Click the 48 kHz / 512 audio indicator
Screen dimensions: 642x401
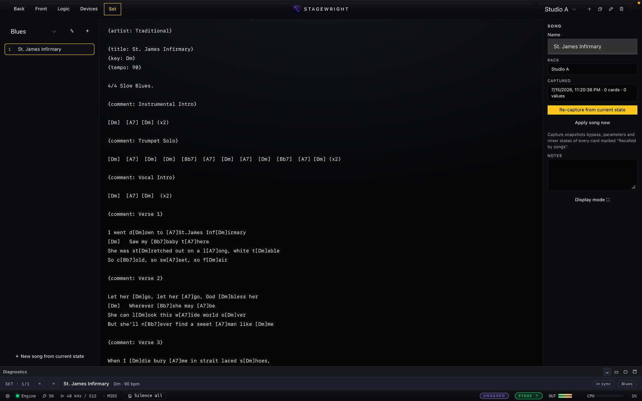78,396
